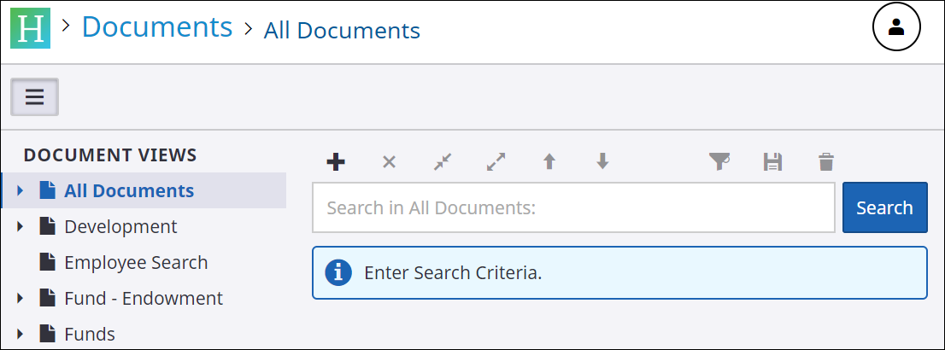Click the save floppy disk icon

tap(772, 161)
